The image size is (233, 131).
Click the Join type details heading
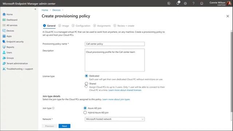51,96
